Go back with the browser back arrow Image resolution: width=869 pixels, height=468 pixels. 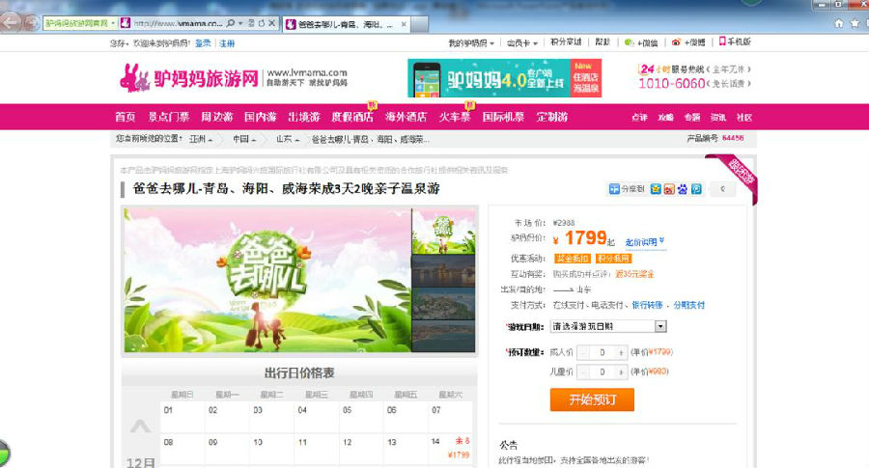(x=11, y=22)
